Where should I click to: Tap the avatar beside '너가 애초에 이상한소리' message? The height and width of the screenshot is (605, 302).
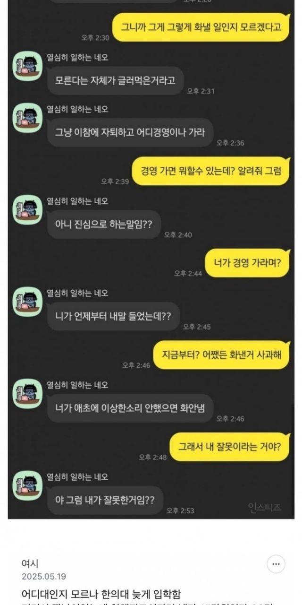coord(27,393)
